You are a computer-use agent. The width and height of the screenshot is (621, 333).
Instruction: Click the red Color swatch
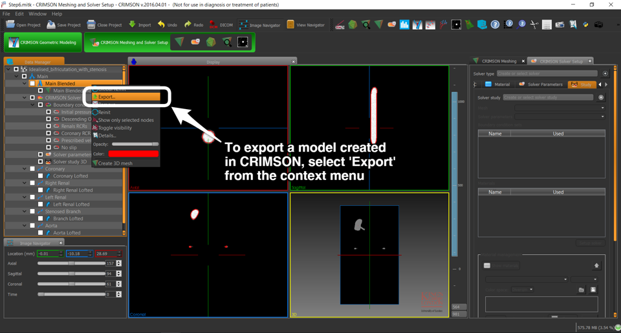click(133, 154)
